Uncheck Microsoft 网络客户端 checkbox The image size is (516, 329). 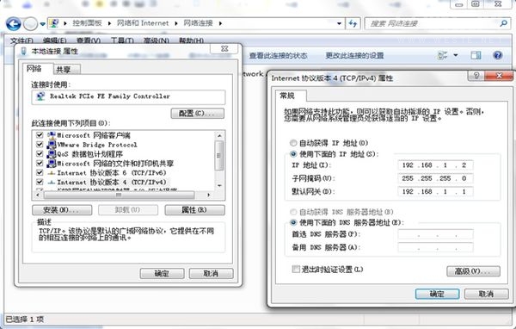40,135
